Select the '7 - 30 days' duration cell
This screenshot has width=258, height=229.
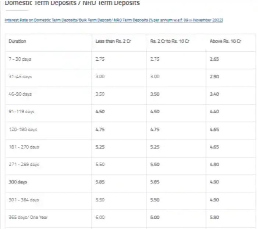[20, 59]
